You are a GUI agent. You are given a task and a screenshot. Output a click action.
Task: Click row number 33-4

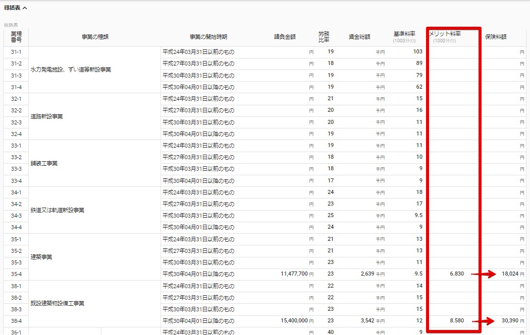tap(16, 181)
